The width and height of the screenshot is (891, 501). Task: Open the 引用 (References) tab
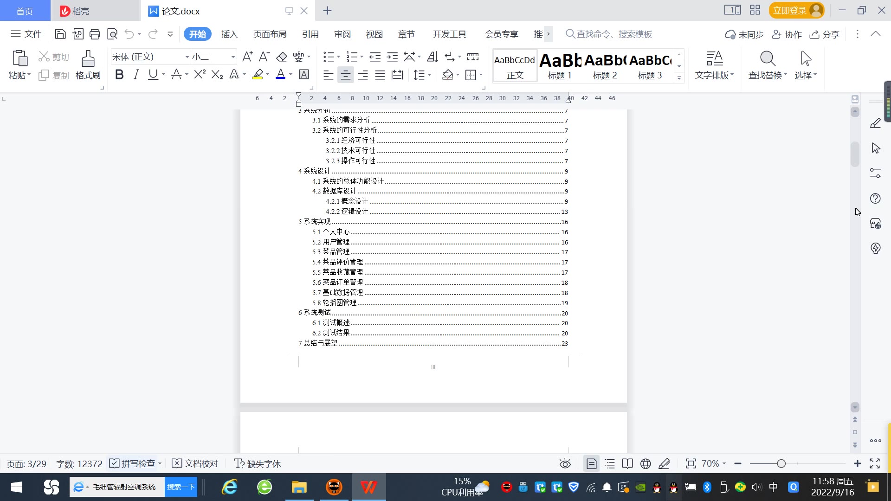coord(310,34)
